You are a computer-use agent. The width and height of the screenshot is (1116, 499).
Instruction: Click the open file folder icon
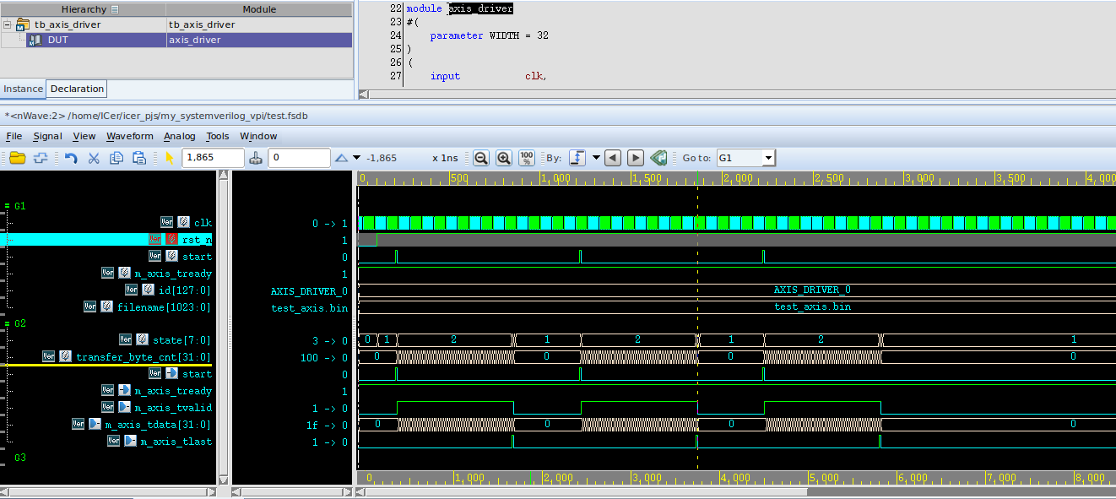[17, 158]
